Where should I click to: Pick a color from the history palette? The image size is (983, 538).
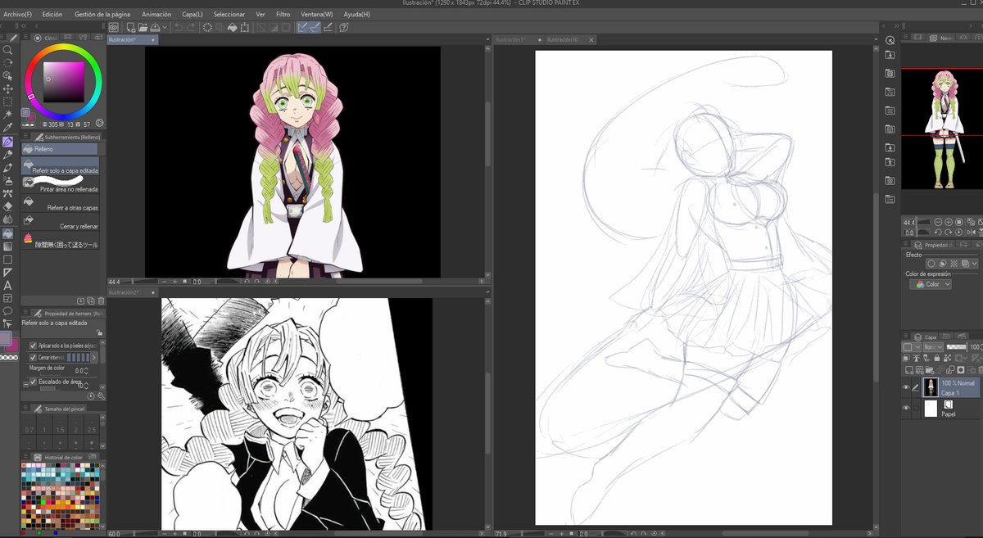61,495
